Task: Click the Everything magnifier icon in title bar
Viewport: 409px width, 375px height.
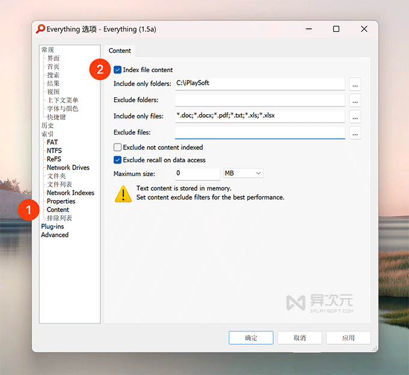Action: click(x=41, y=29)
